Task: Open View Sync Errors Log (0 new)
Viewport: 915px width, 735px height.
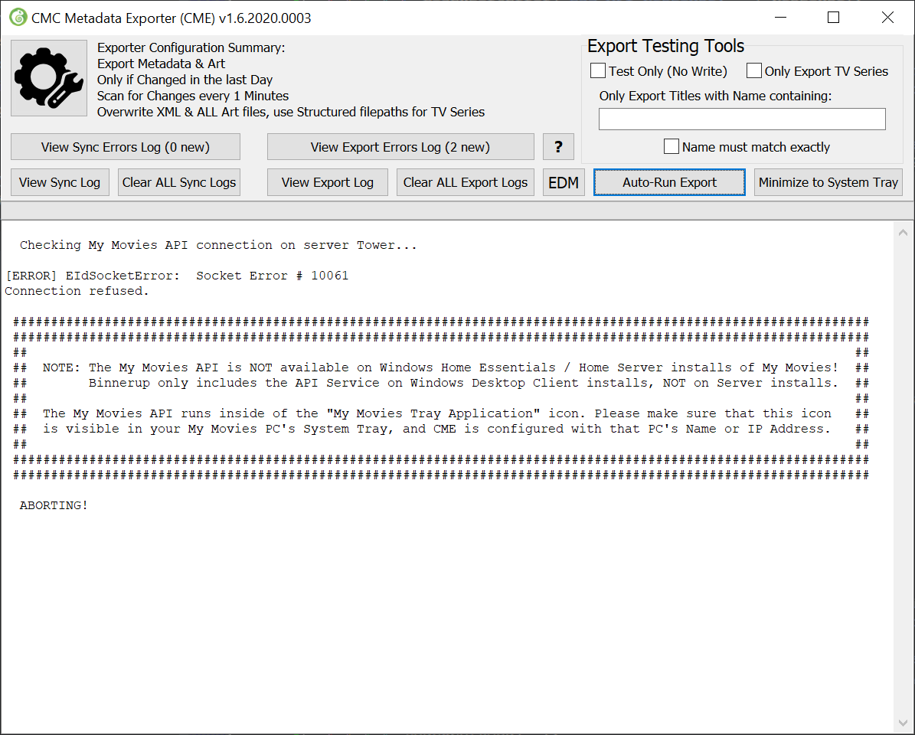Action: (x=126, y=147)
